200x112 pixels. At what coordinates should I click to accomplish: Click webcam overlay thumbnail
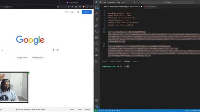click(x=14, y=87)
